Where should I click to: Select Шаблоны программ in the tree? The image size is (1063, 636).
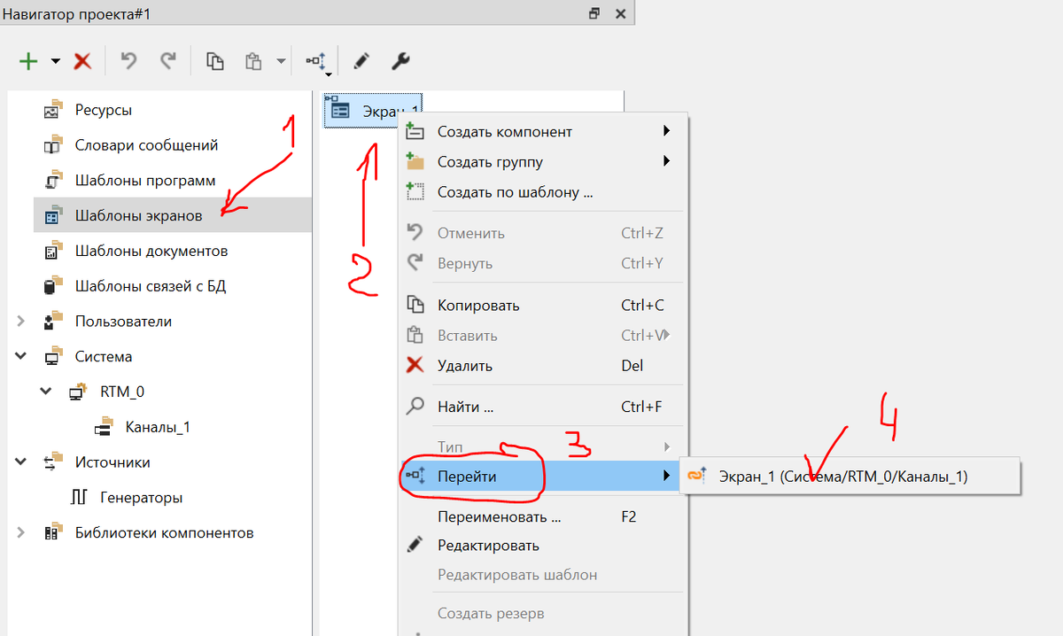tap(145, 181)
